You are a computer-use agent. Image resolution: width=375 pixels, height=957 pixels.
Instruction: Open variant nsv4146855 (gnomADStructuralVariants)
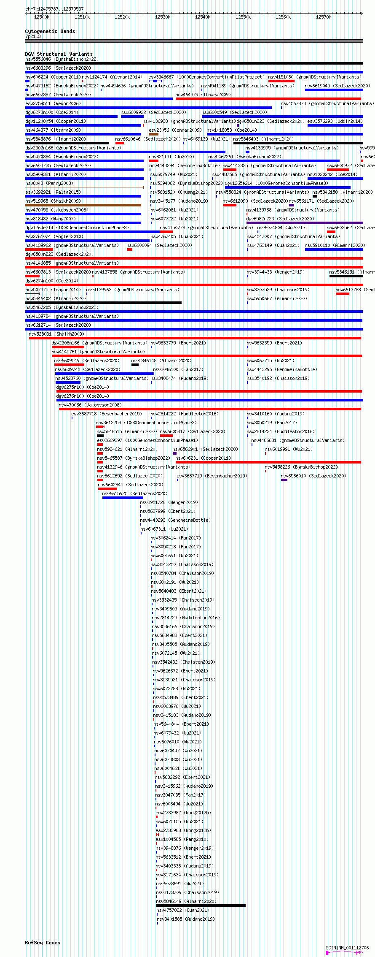click(x=72, y=263)
